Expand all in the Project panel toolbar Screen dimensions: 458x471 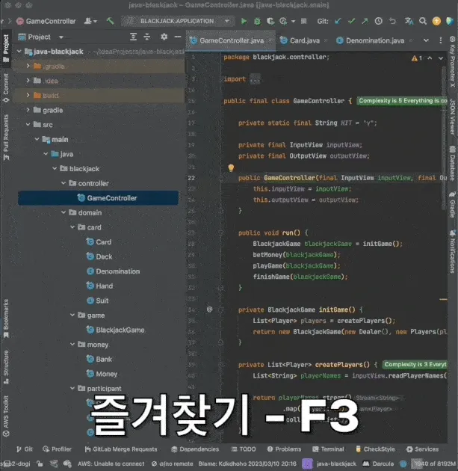pyautogui.click(x=133, y=37)
